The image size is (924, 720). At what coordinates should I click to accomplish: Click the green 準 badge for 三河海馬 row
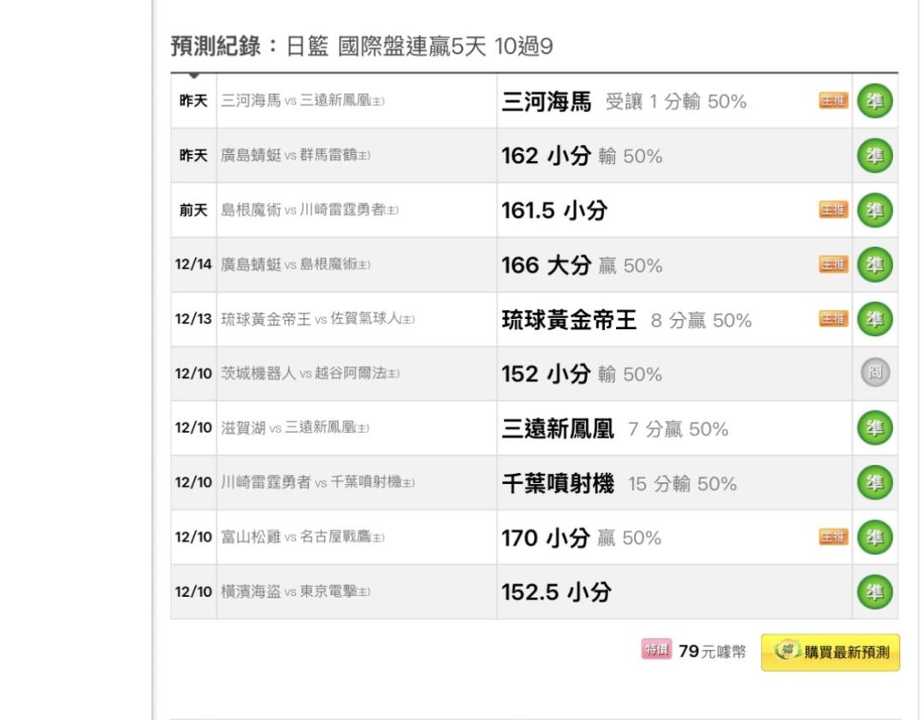[874, 102]
